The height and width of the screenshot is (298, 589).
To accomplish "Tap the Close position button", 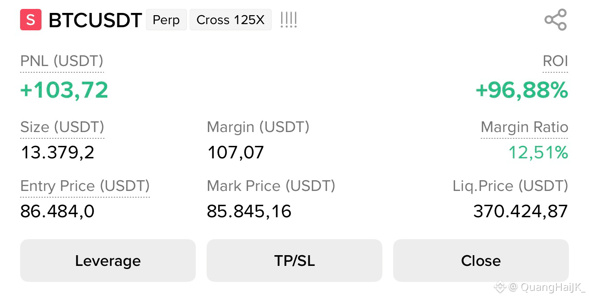I will (x=481, y=261).
